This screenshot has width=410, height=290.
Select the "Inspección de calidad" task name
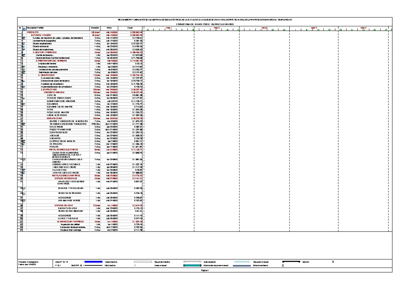pyautogui.click(x=70, y=224)
